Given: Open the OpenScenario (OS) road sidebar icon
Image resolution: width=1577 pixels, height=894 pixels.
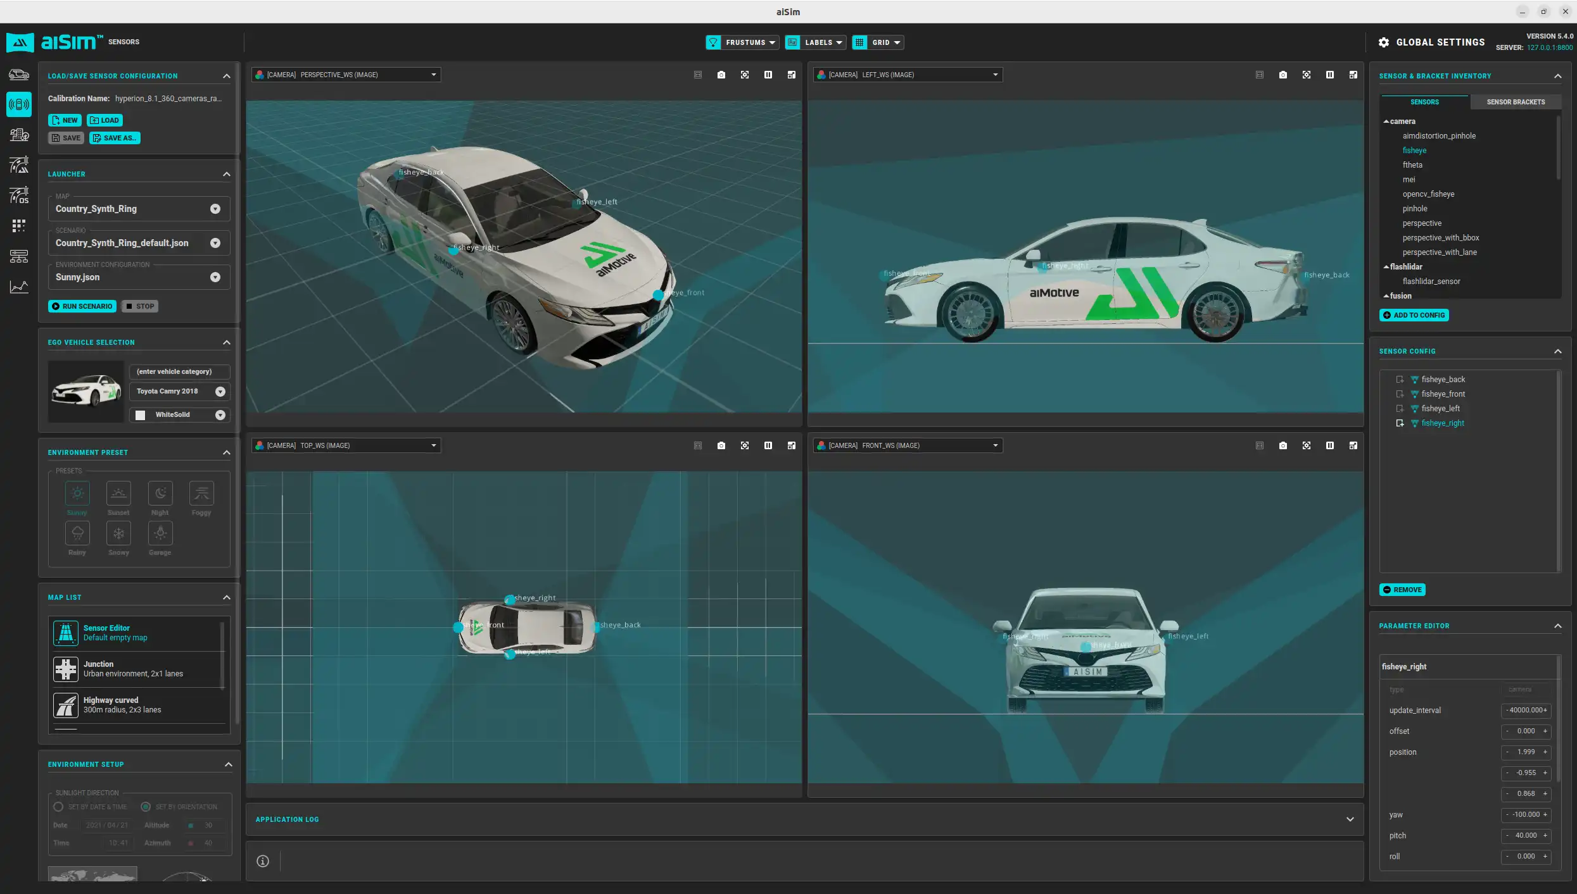Looking at the screenshot, I should tap(19, 195).
